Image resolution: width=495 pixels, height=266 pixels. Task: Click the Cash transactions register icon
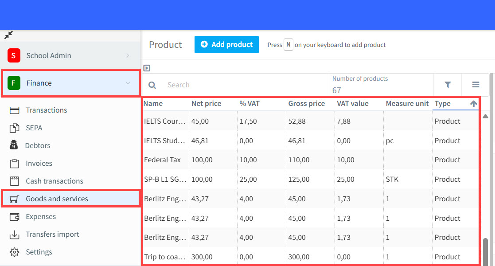coord(15,181)
